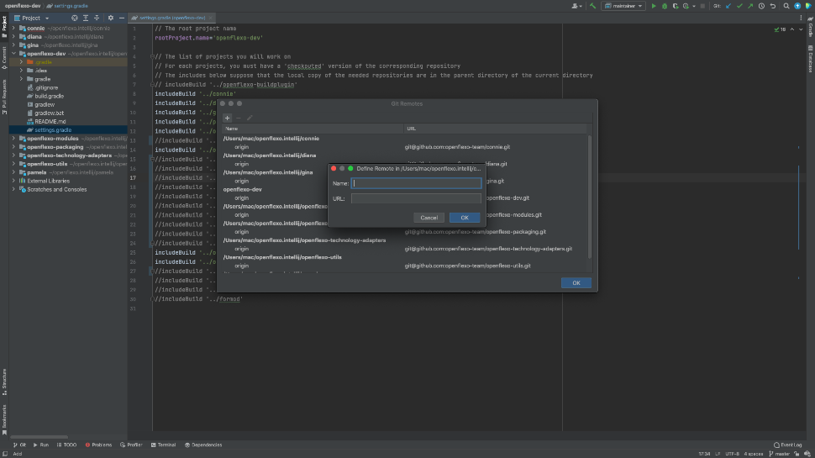This screenshot has width=815, height=458.
Task: Add a remote with plus icon in Git Remotes
Action: click(x=227, y=118)
